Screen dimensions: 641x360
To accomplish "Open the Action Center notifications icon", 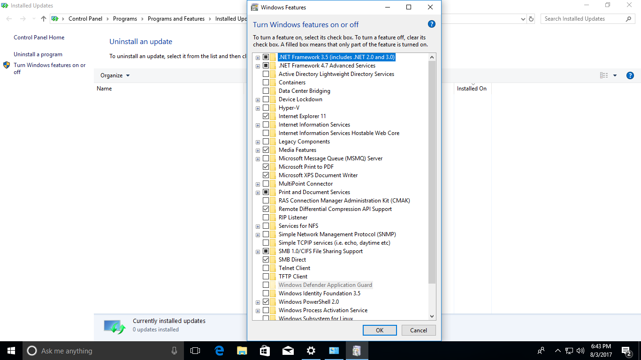I will (626, 351).
